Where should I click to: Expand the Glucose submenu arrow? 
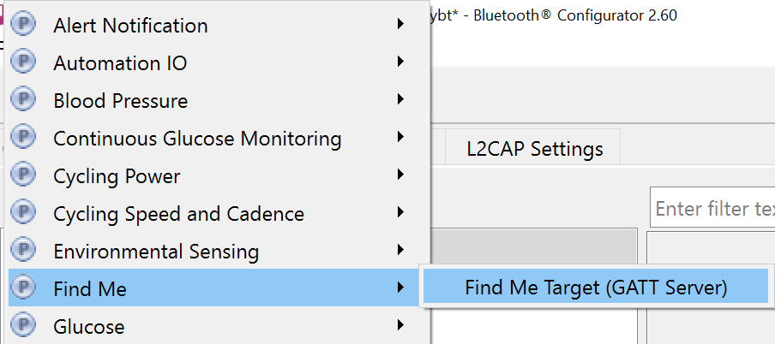tap(401, 325)
